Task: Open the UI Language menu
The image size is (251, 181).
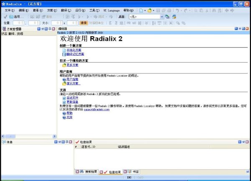Action: click(x=112, y=10)
